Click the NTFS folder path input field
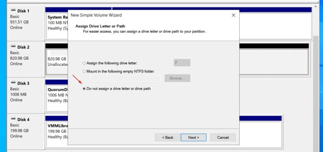This screenshot has width=323, height=152. point(125,78)
